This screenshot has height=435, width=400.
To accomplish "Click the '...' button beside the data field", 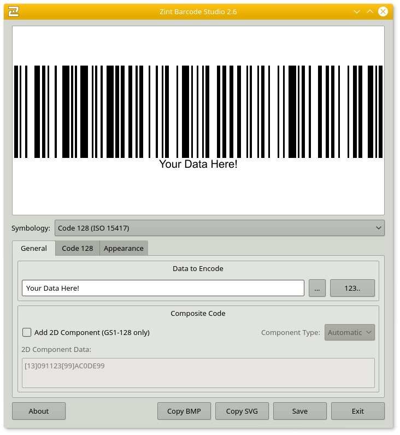I will pyautogui.click(x=317, y=288).
